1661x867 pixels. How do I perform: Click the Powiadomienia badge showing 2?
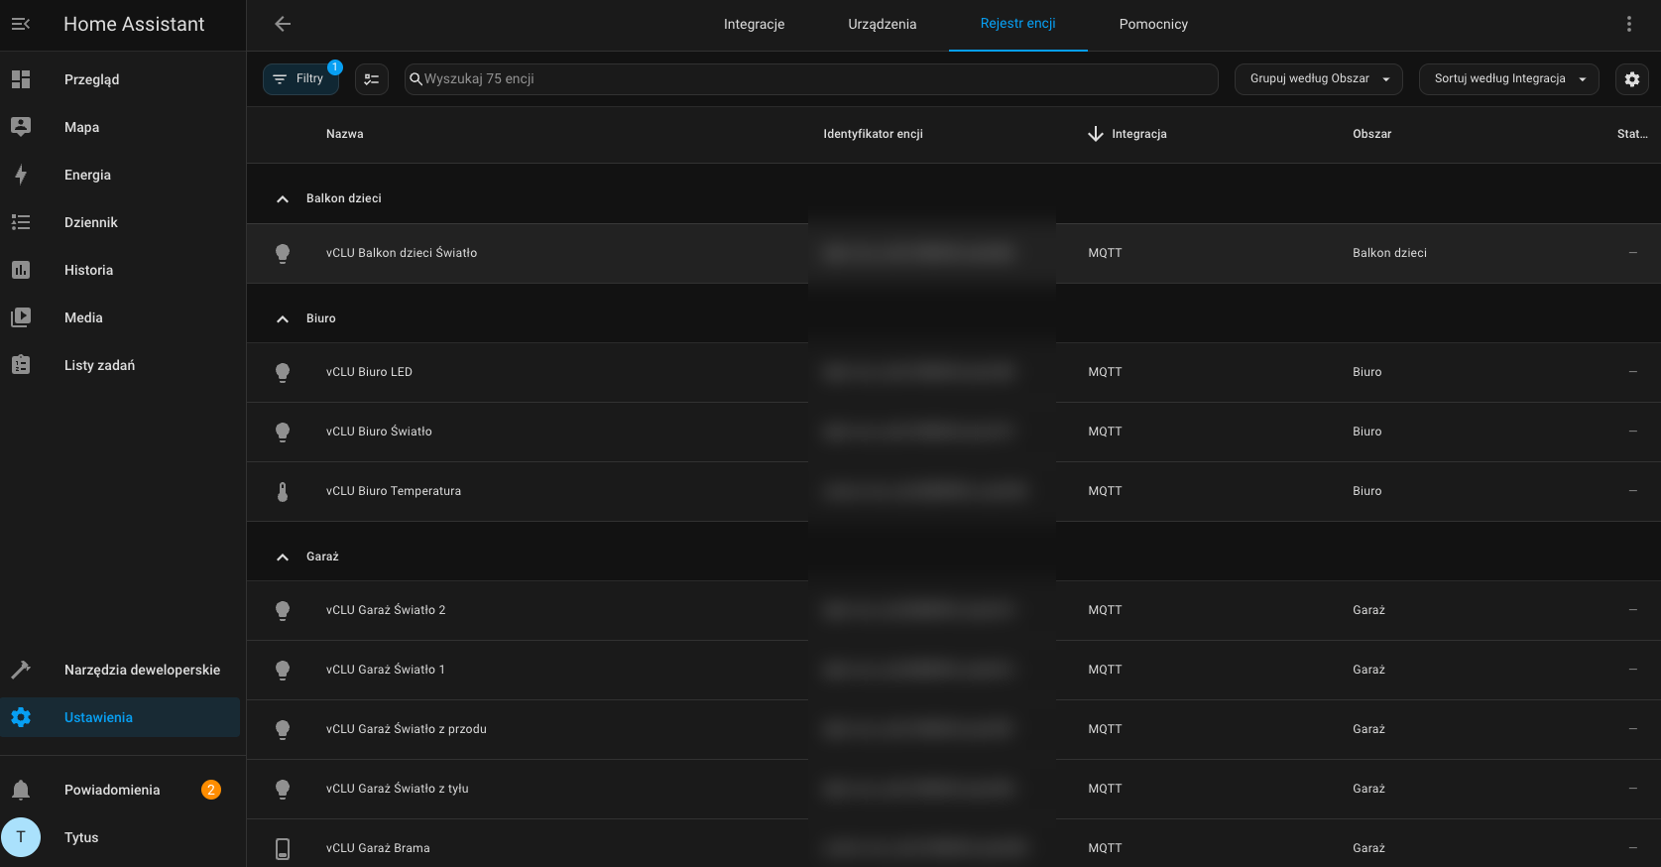[211, 790]
